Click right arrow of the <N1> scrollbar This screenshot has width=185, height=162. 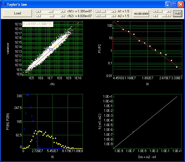click(x=63, y=11)
